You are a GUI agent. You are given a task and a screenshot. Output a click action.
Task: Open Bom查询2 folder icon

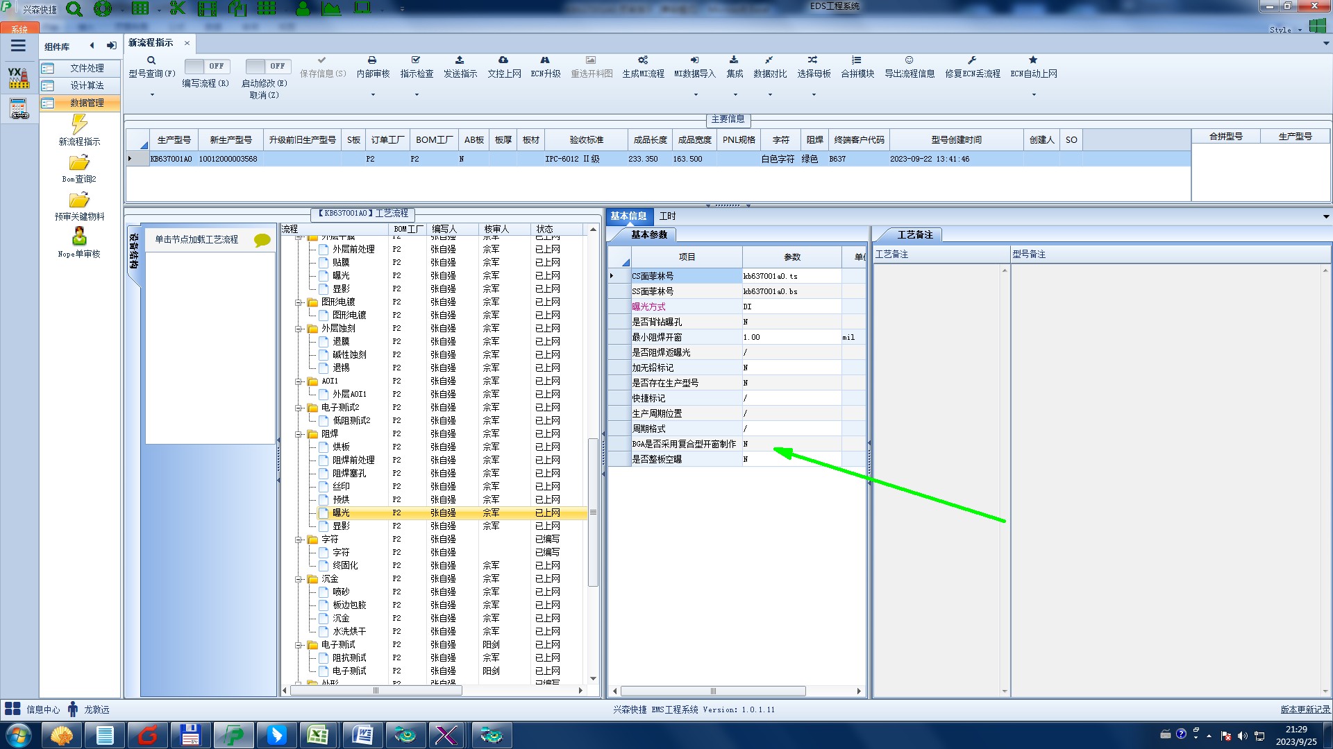79,162
